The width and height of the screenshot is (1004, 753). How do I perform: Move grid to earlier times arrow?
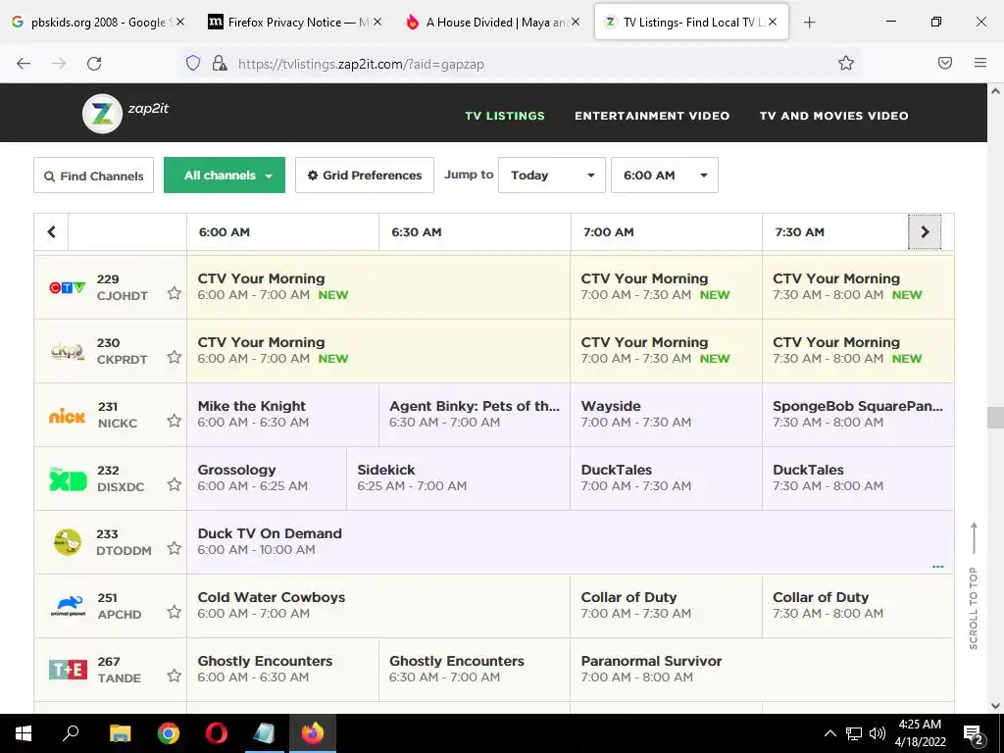click(x=51, y=231)
